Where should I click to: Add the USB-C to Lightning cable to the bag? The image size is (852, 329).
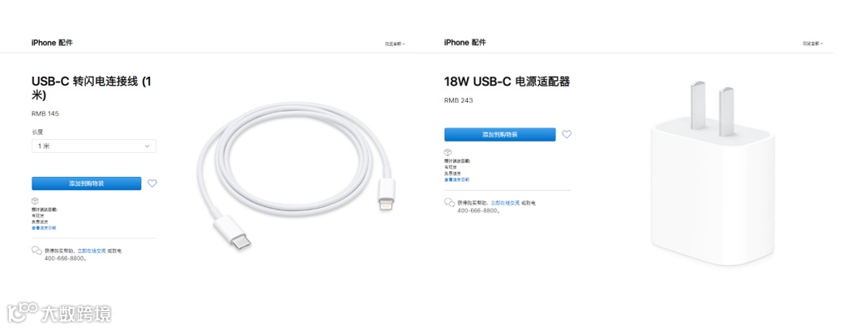pyautogui.click(x=87, y=183)
